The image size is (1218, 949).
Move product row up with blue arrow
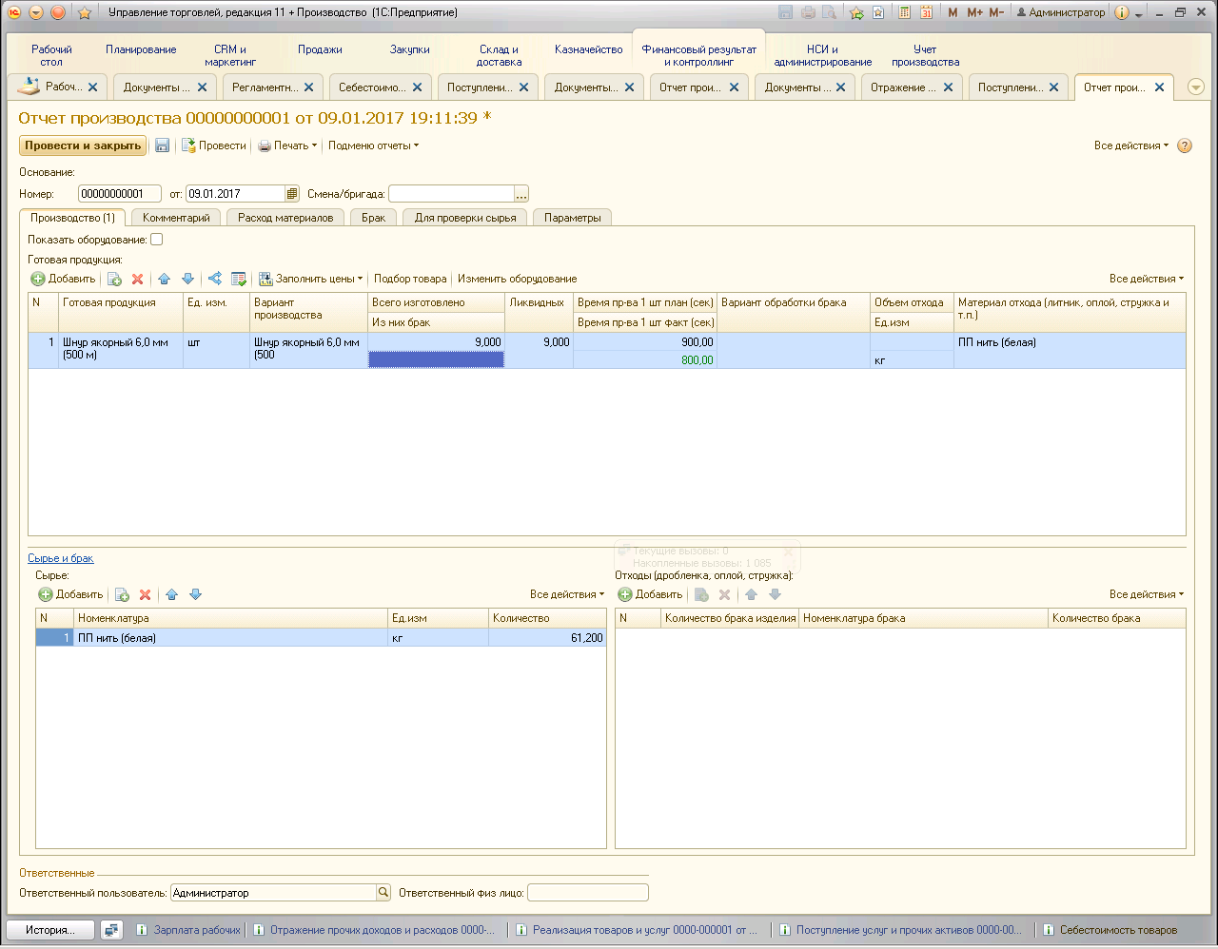(164, 279)
